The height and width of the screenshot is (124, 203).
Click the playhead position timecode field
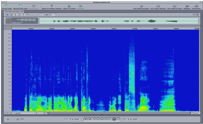[x=74, y=120]
